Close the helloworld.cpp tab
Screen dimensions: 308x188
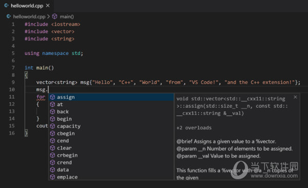48,6
